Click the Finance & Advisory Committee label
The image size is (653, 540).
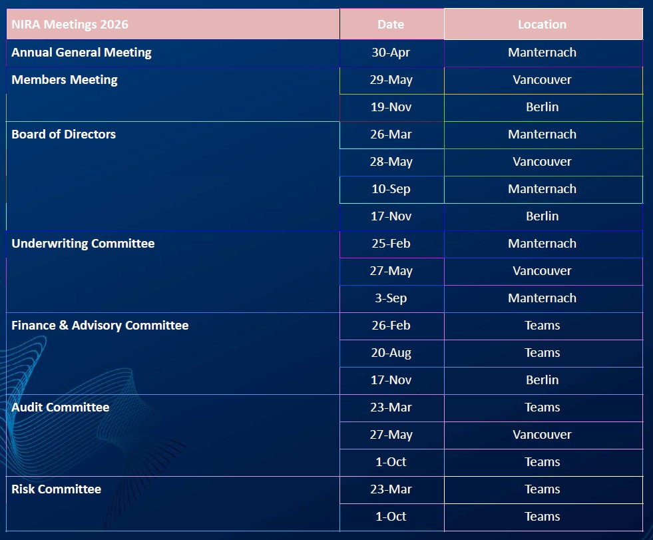point(100,326)
